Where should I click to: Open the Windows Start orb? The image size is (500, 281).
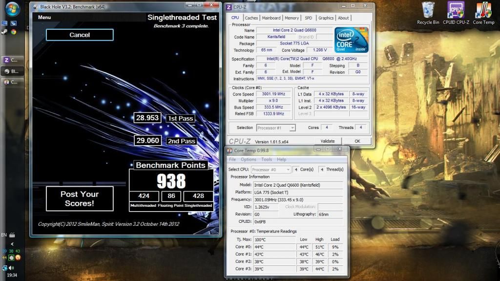click(x=12, y=9)
